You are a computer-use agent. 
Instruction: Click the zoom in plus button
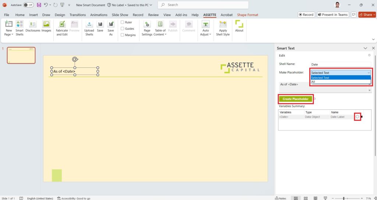click(362, 198)
